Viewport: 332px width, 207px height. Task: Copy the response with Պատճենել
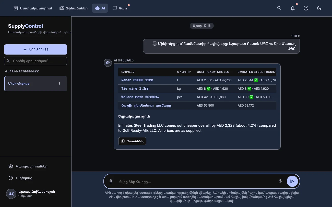(132, 141)
